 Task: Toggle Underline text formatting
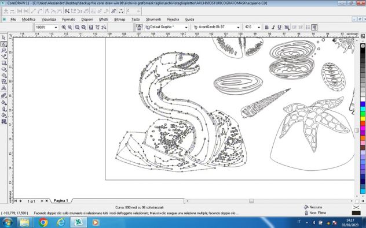click(279, 27)
